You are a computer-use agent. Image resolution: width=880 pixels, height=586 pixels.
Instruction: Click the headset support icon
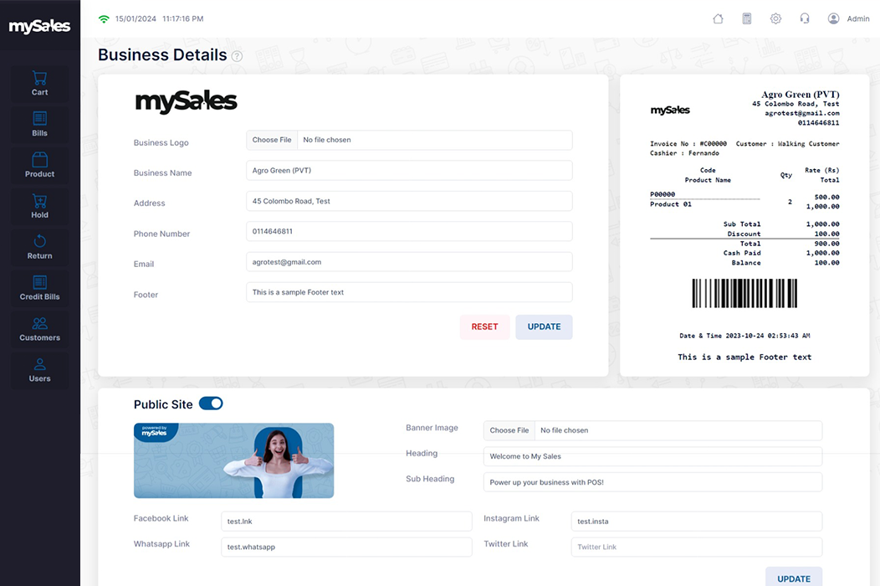click(x=805, y=18)
